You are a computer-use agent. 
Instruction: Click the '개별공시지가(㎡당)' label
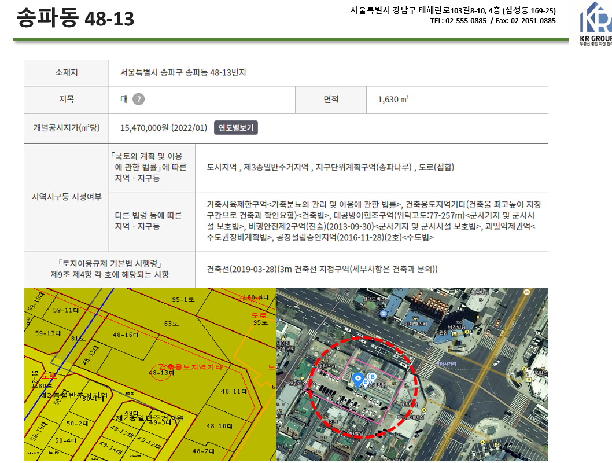click(x=67, y=128)
